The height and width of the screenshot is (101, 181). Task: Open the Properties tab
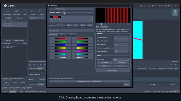click(20, 18)
